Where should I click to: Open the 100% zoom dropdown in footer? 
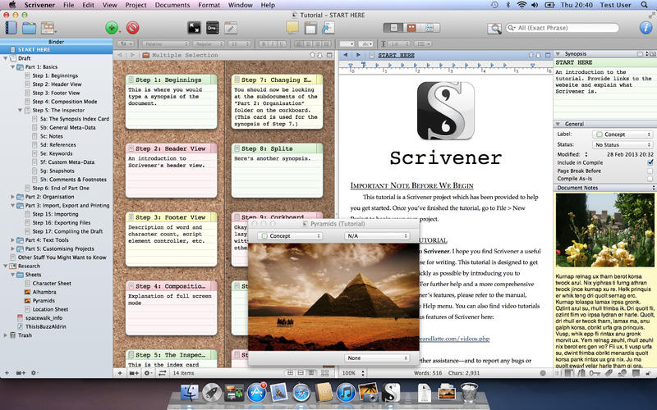click(x=351, y=372)
